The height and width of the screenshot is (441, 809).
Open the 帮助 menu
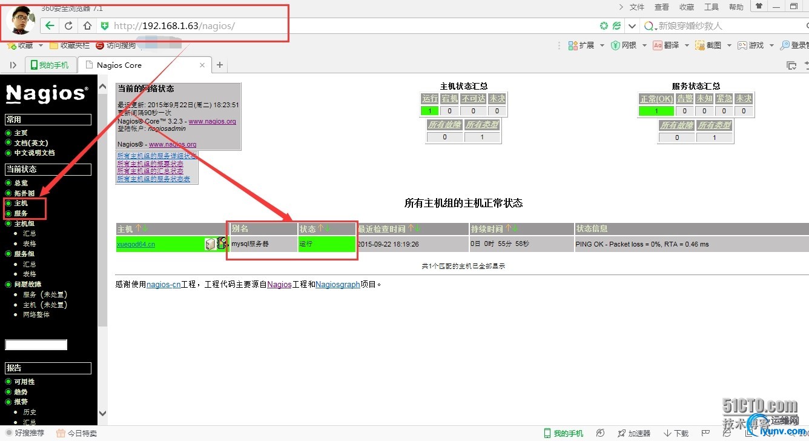[x=736, y=7]
